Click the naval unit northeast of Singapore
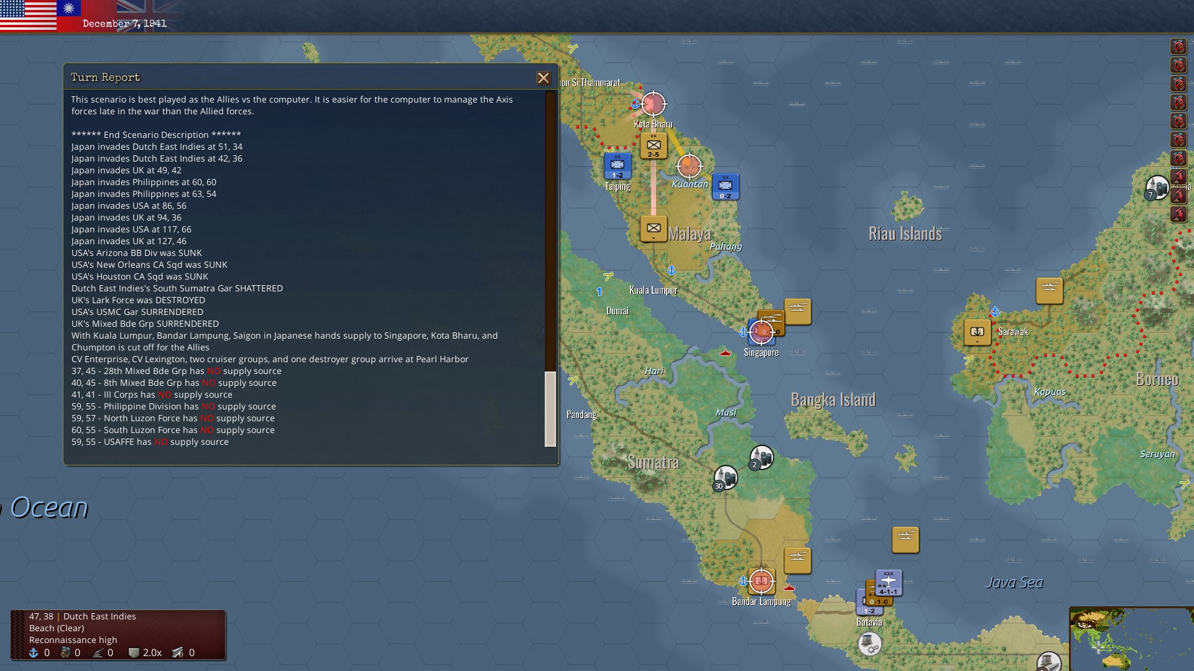1194x671 pixels. (x=797, y=311)
